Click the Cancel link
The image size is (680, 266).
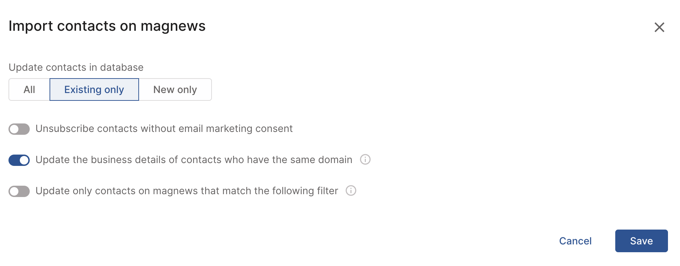coord(575,241)
